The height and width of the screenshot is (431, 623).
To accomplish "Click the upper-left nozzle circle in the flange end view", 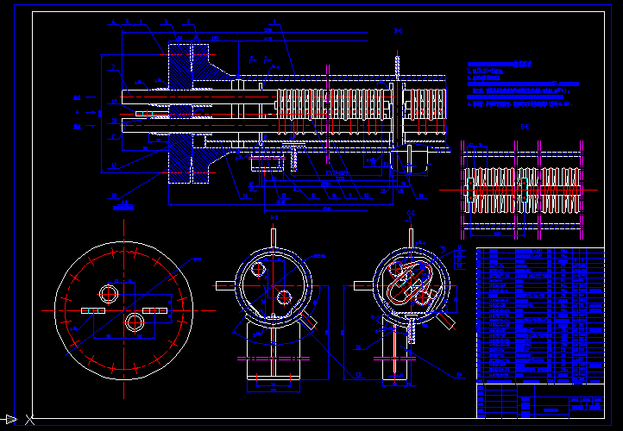I will pos(109,295).
